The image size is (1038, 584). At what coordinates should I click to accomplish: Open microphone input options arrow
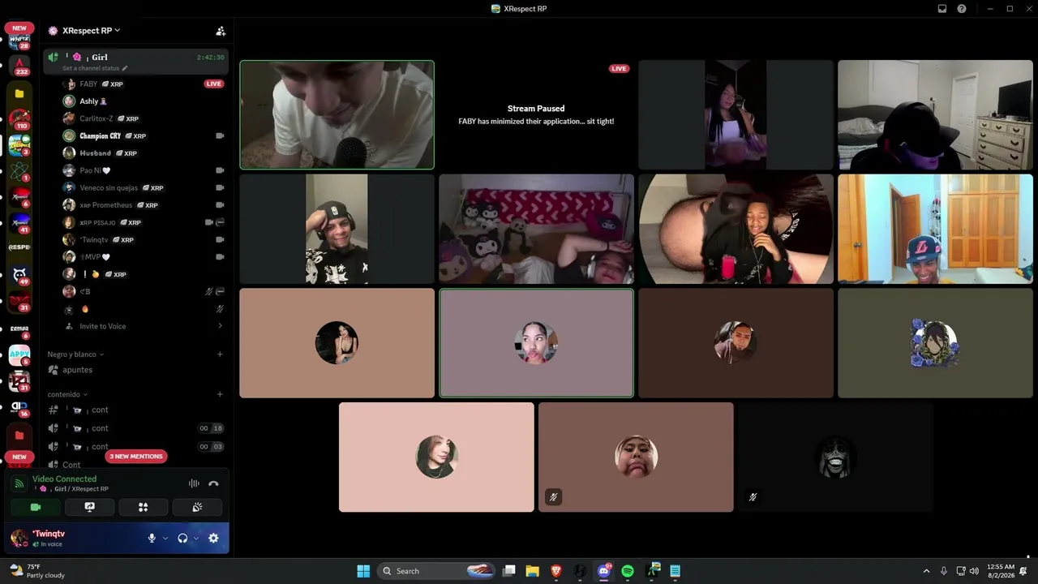coord(165,538)
